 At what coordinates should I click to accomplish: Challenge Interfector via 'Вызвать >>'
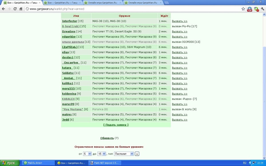point(180,21)
